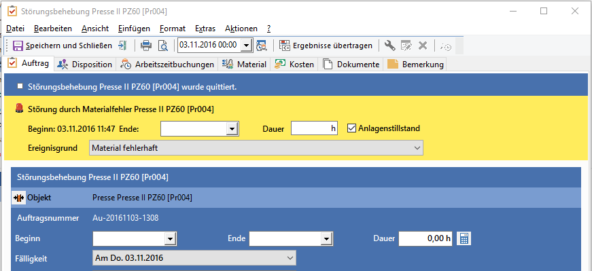Image resolution: width=592 pixels, height=271 pixels.
Task: Open the Ansicht menu
Action: pyautogui.click(x=95, y=29)
